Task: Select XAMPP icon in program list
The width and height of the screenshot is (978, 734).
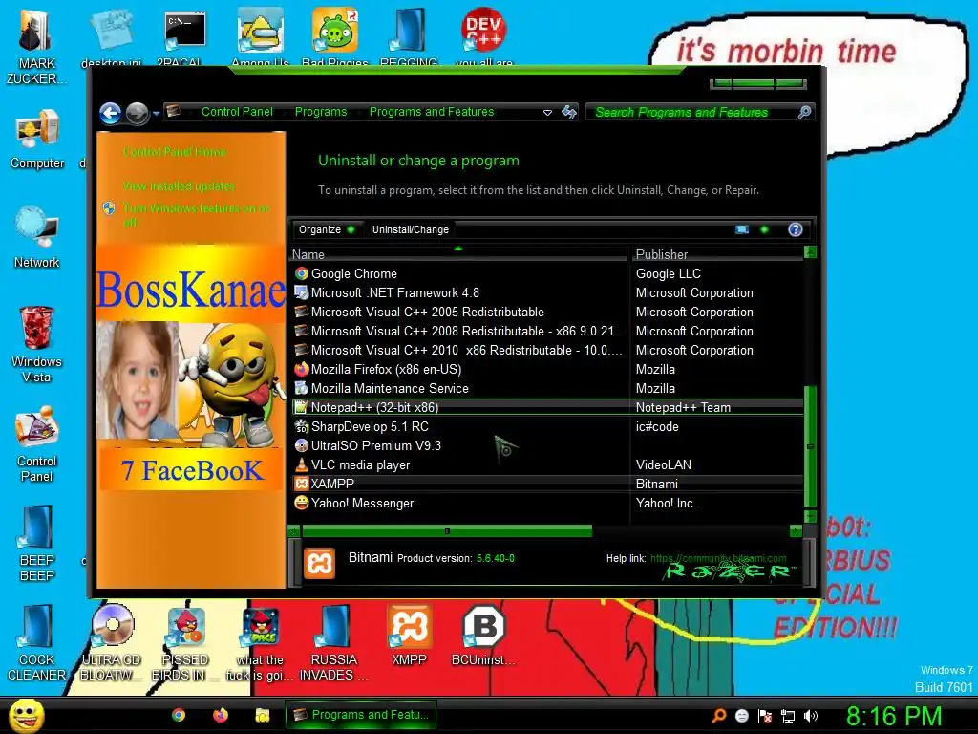Action: click(x=301, y=484)
